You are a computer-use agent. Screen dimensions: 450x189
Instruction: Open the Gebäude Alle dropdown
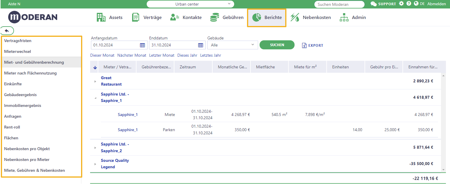click(x=232, y=45)
